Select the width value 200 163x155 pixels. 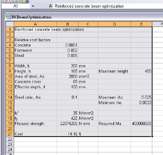coord(68,66)
